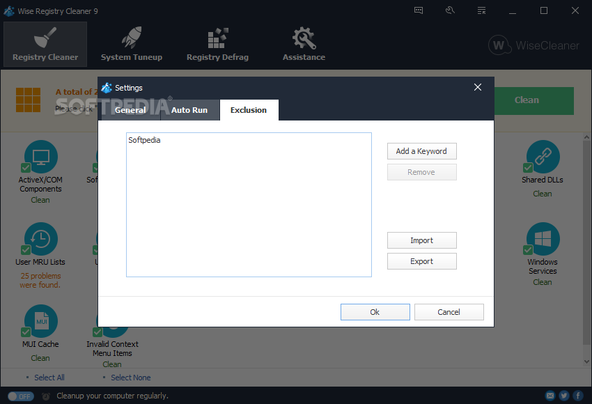Screen dimensions: 592x404
Task: Switch to the Auto Run tab
Action: 189,110
